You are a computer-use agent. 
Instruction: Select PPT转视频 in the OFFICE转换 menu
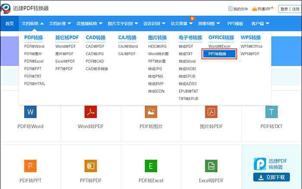219,54
